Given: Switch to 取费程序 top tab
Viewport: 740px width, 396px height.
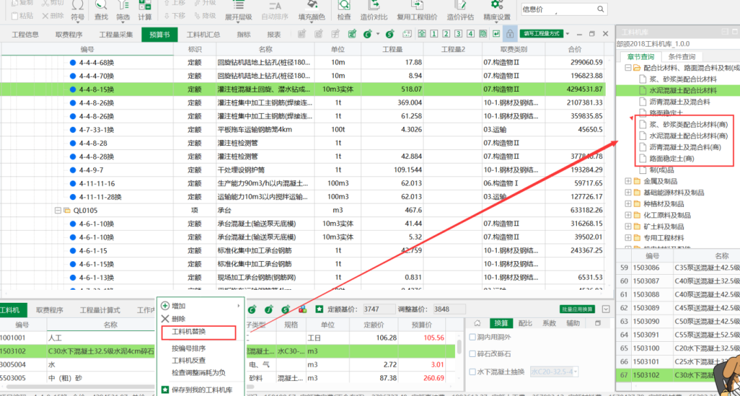Looking at the screenshot, I should point(69,34).
